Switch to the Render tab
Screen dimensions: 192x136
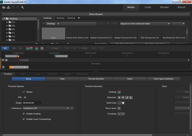click(164, 7)
